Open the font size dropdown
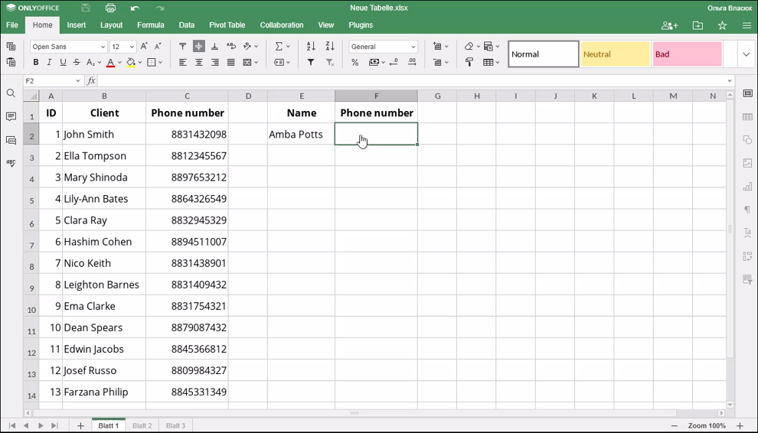758x433 pixels. 132,47
